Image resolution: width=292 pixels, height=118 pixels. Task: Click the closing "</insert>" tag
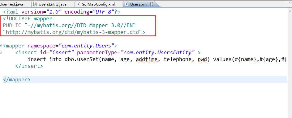(x=29, y=66)
